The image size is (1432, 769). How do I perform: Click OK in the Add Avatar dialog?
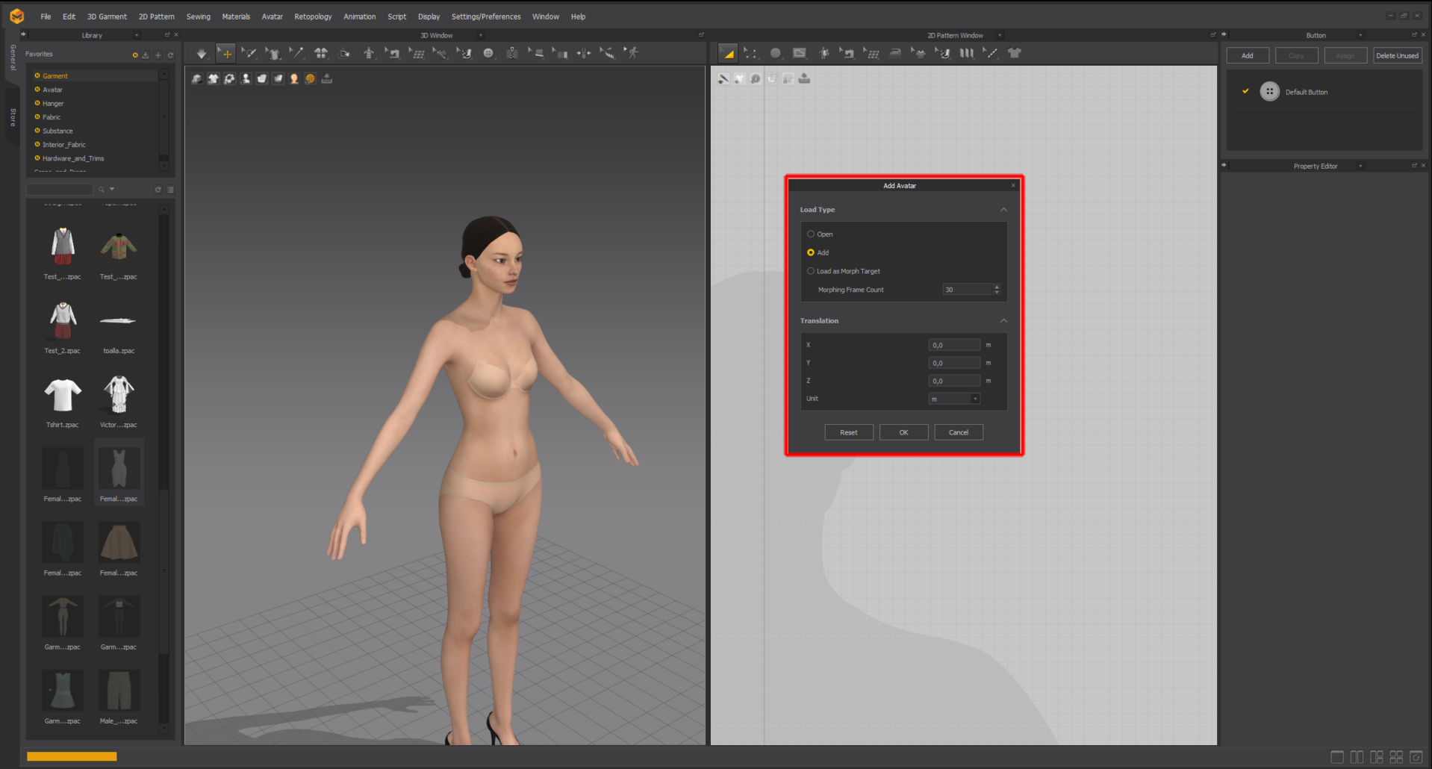pyautogui.click(x=903, y=432)
